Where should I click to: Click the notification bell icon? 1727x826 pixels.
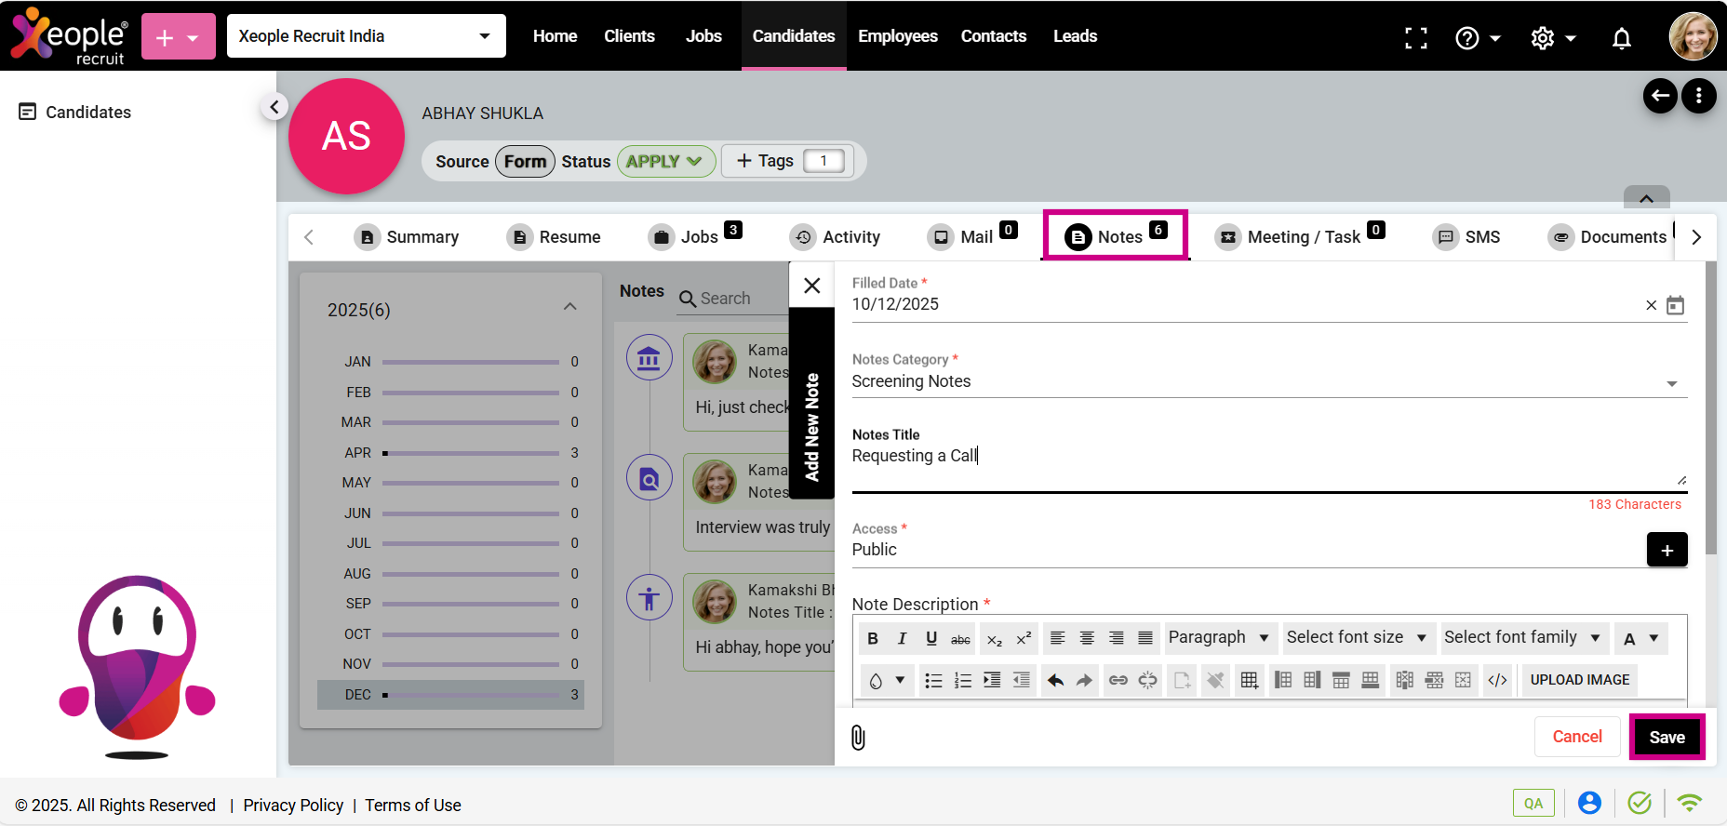point(1621,38)
